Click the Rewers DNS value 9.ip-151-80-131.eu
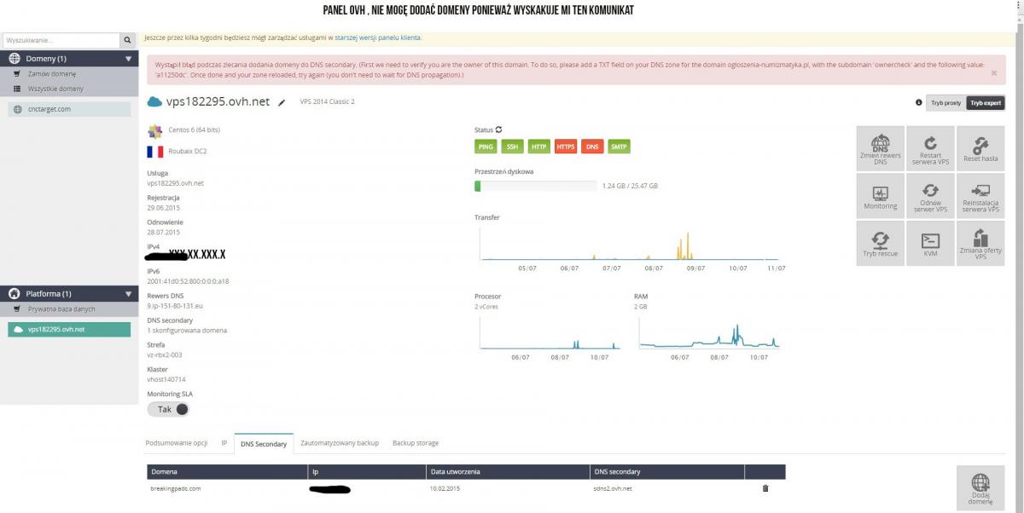 coord(175,305)
